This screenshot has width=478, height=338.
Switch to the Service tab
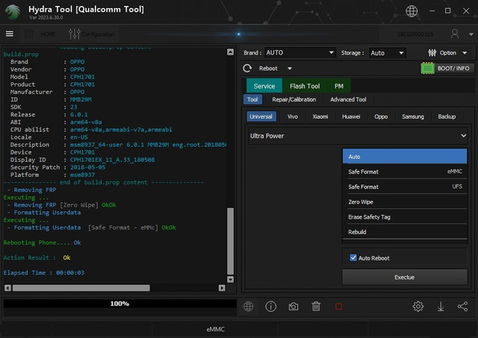(264, 86)
